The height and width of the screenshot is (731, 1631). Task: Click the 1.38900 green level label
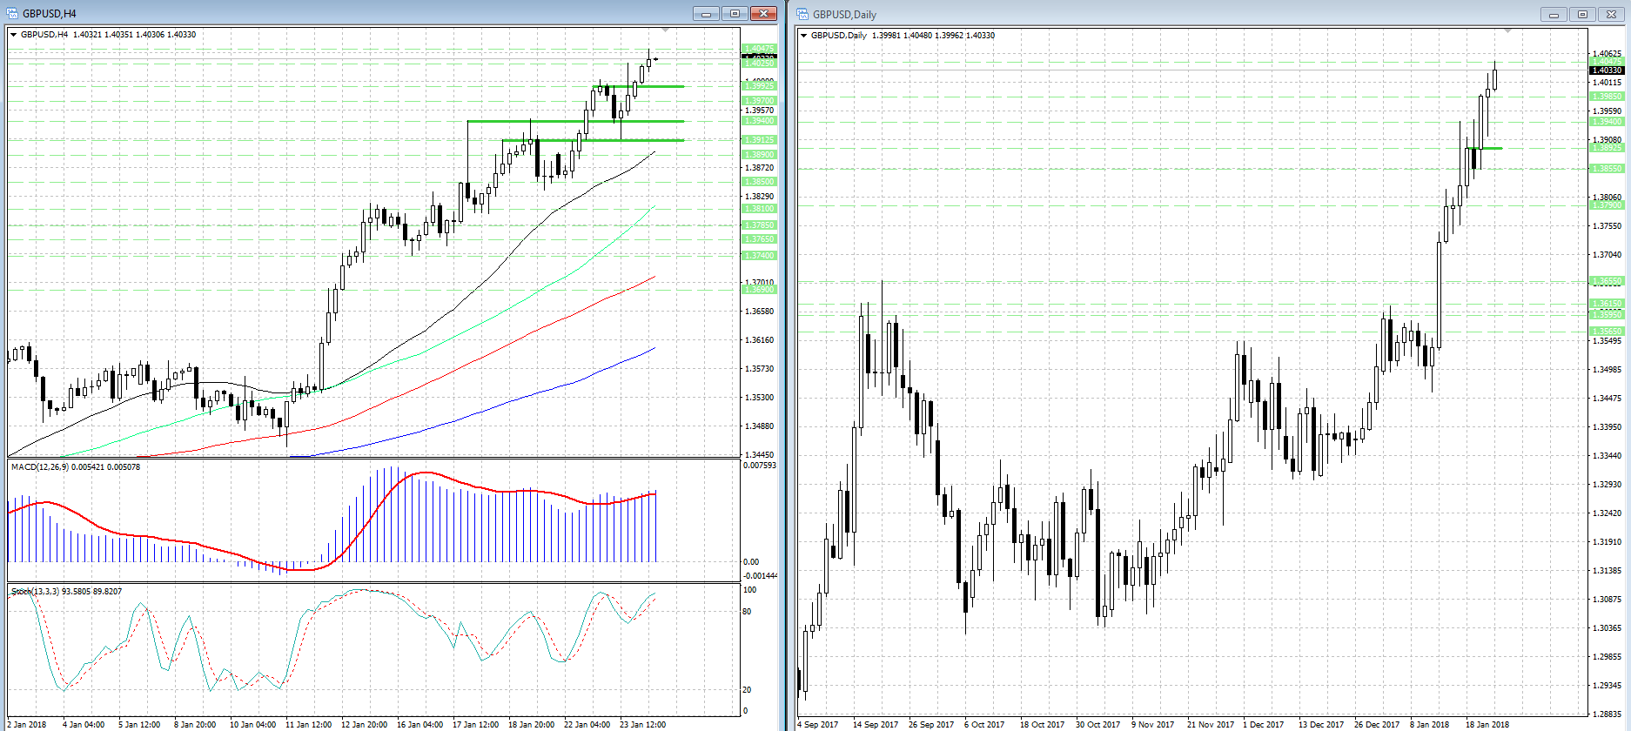click(x=759, y=155)
